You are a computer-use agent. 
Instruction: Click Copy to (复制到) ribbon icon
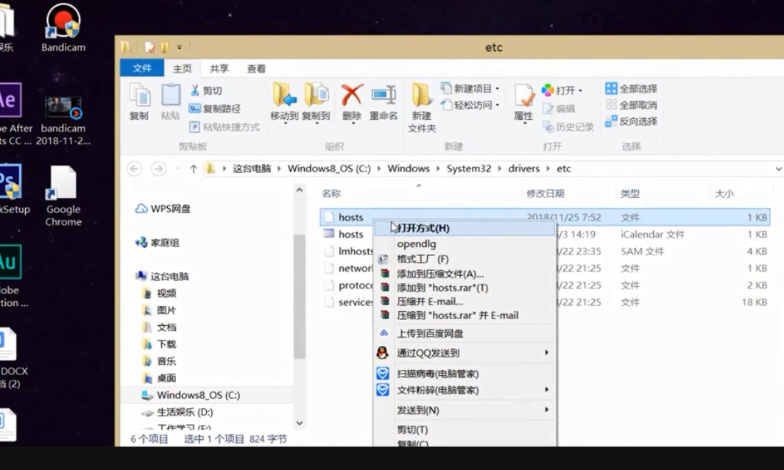[x=316, y=103]
